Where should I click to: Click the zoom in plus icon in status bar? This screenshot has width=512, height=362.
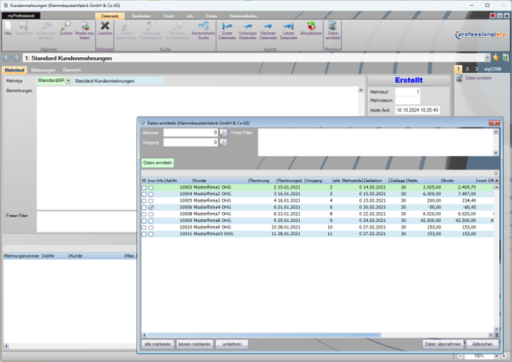tap(504, 356)
